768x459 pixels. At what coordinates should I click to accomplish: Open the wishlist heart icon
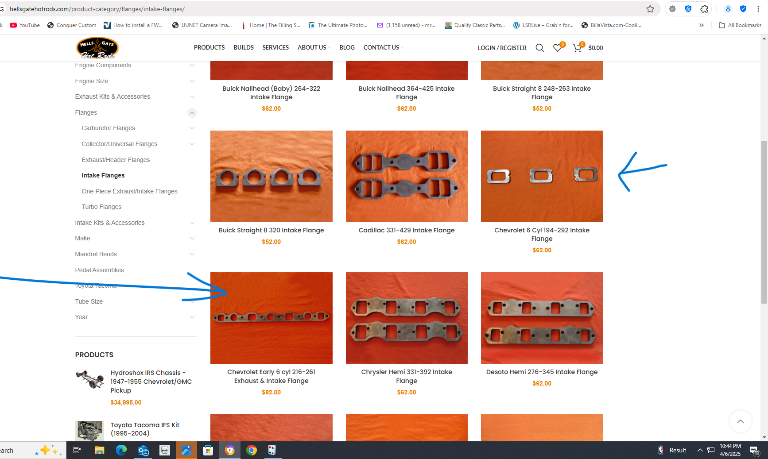pos(557,48)
